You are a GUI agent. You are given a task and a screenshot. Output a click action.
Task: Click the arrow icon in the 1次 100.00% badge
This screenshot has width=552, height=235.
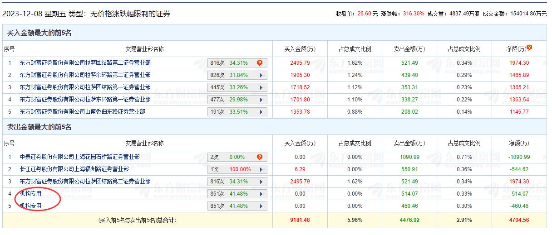pos(261,169)
